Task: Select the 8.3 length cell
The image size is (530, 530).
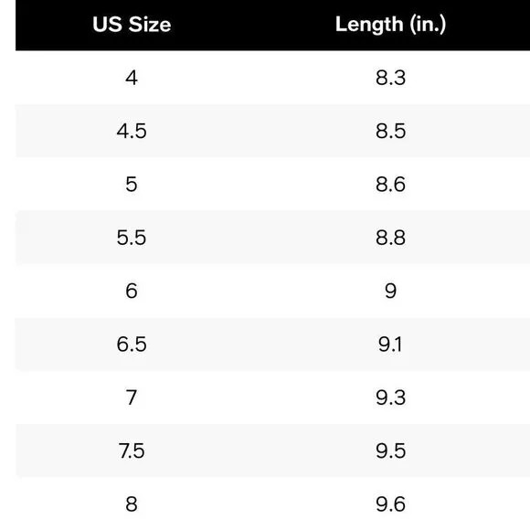Action: click(x=390, y=78)
